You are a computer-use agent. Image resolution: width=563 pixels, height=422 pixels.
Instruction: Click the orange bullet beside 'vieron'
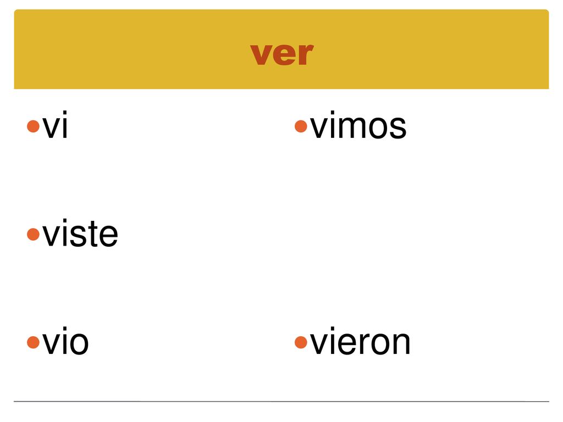tap(301, 342)
